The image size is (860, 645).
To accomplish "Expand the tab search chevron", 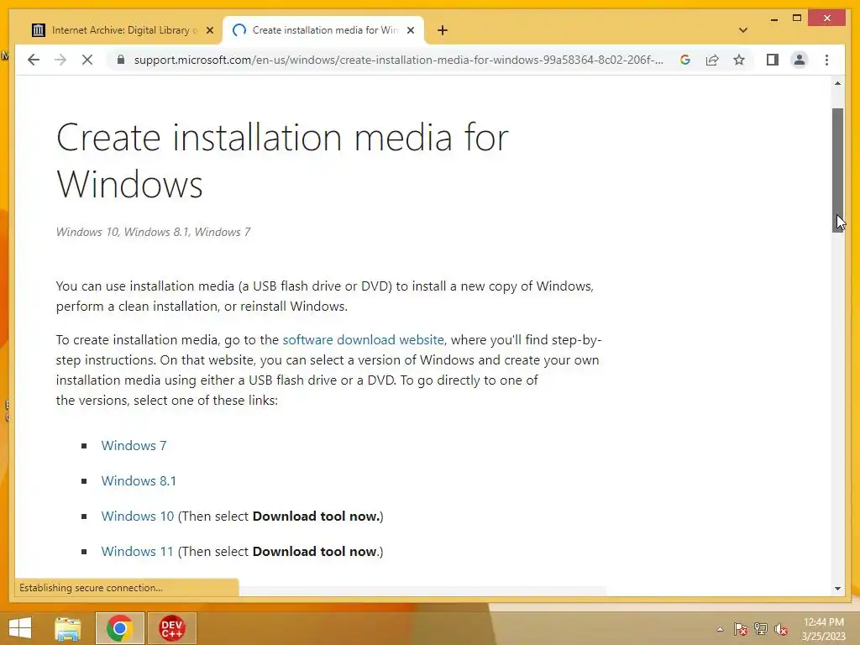I will pyautogui.click(x=743, y=30).
